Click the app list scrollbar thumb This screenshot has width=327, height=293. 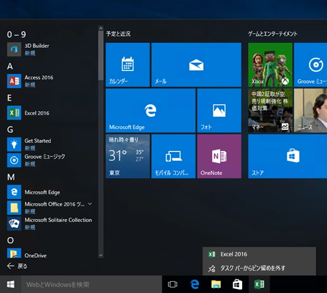(101, 55)
